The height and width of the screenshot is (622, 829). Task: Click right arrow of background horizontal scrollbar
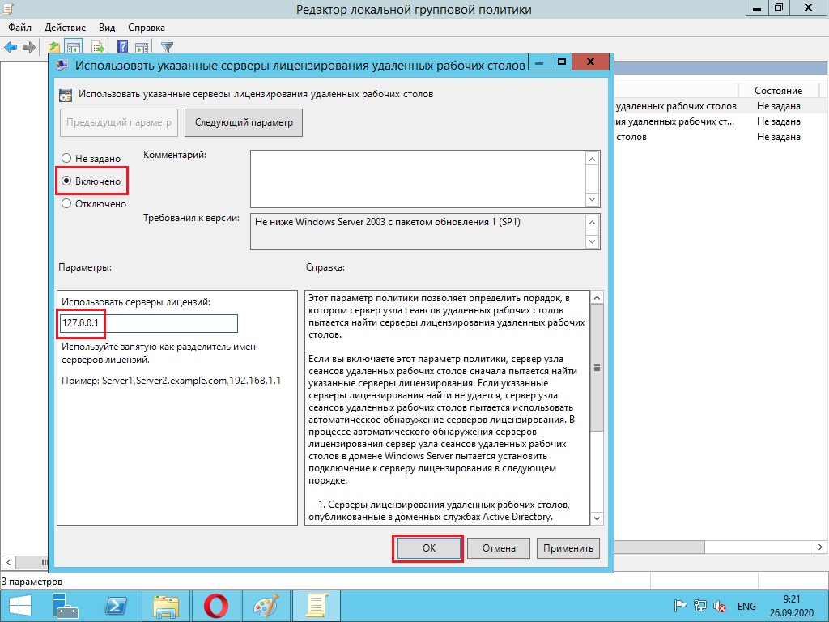[820, 547]
